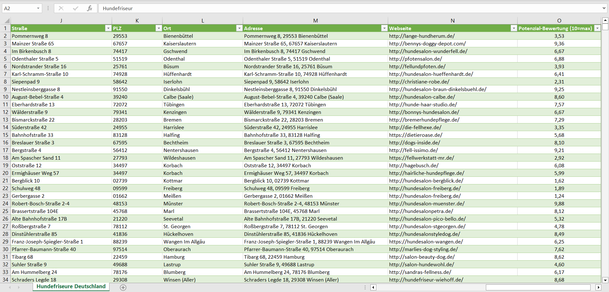Open the Potenzial-Bewertung filter dropdown

pos(597,28)
